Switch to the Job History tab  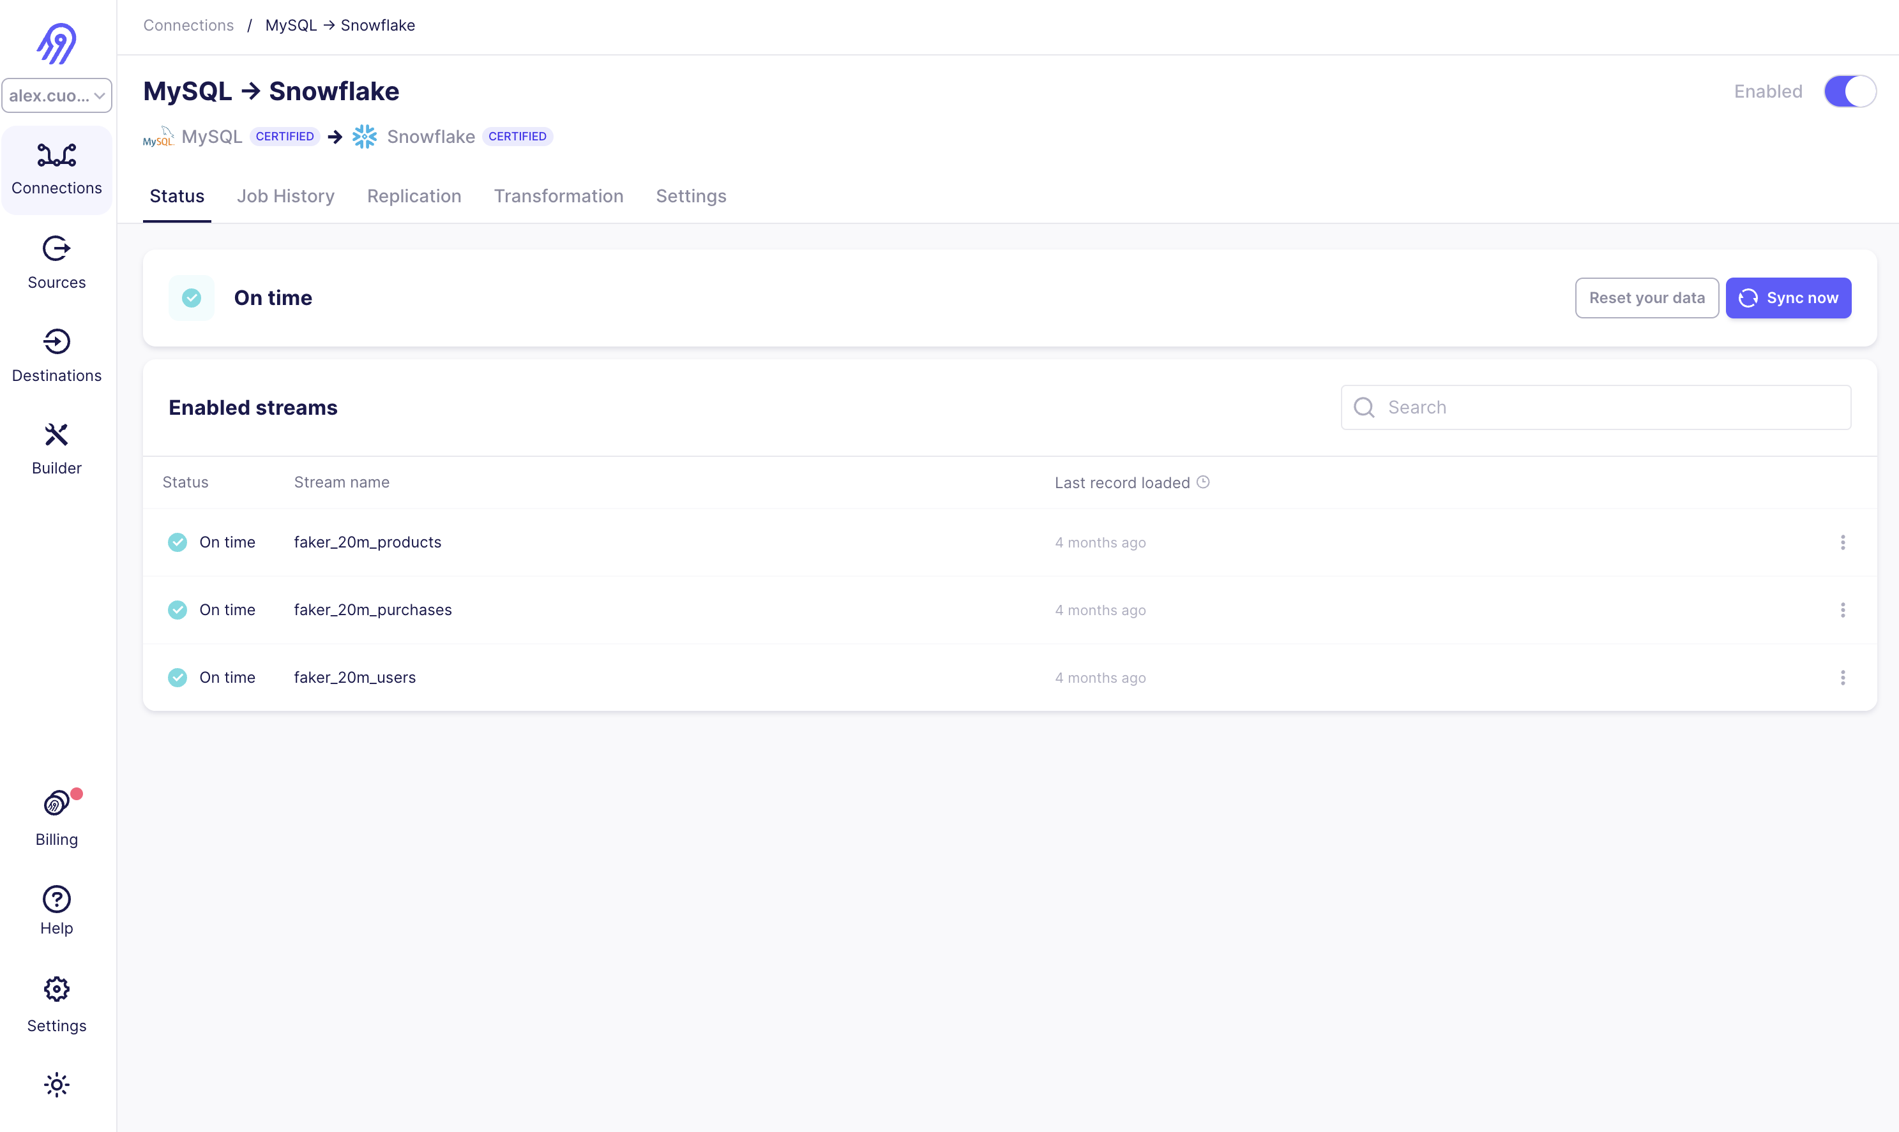(285, 196)
